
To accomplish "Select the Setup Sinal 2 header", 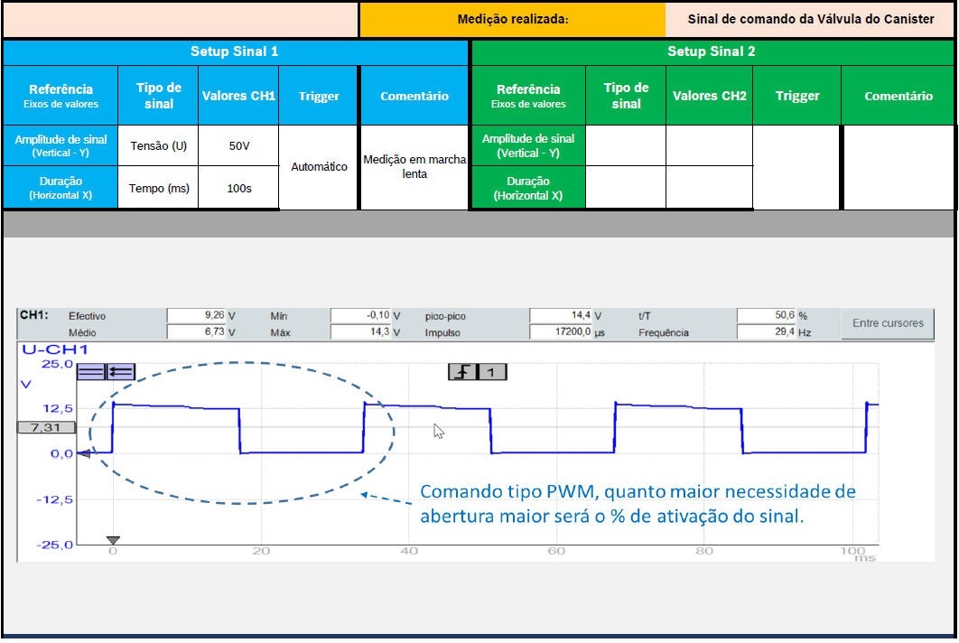I will tap(711, 51).
